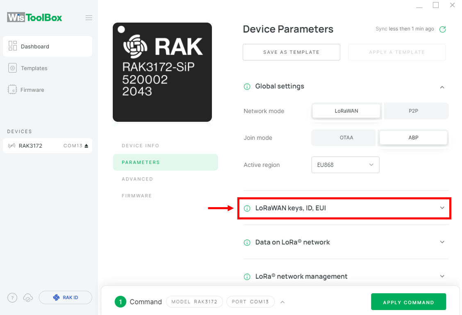Collapse the Global settings section chevron
The height and width of the screenshot is (315, 462).
(x=442, y=87)
